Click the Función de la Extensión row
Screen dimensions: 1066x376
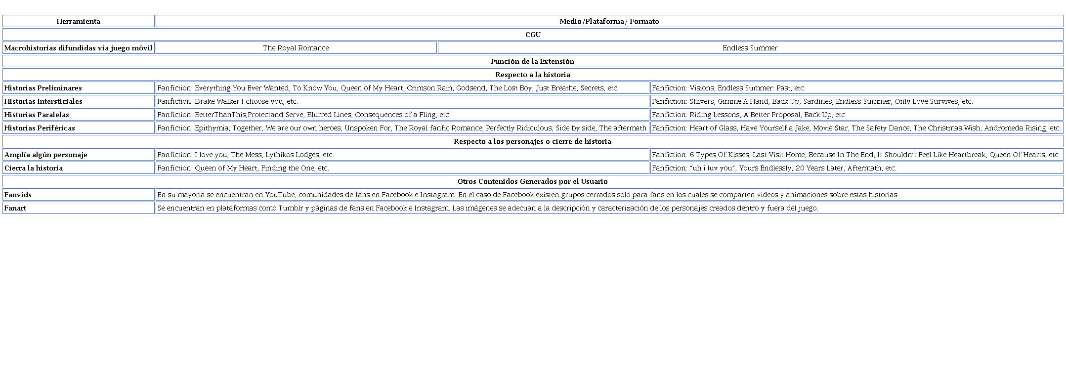pos(533,61)
